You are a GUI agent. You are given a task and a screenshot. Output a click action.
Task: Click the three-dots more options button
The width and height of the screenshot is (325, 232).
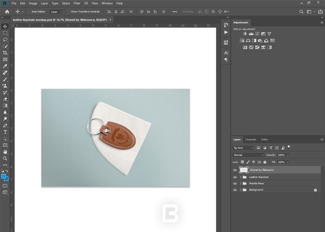175,12
